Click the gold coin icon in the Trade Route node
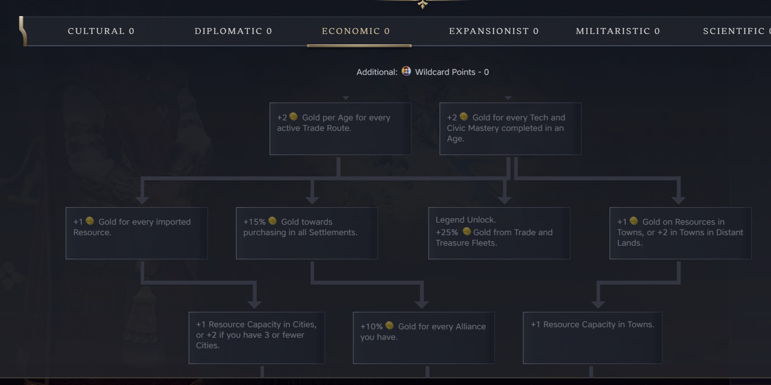 (x=293, y=117)
